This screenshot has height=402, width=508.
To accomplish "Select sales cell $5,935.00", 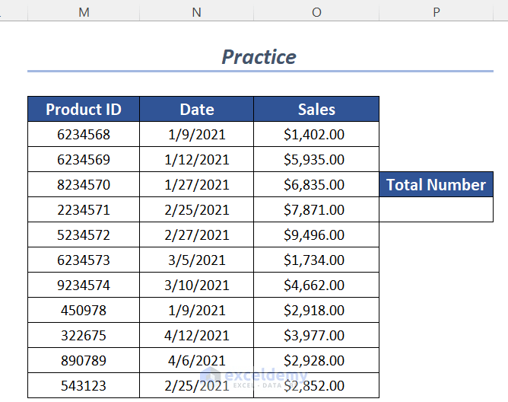I will [316, 159].
